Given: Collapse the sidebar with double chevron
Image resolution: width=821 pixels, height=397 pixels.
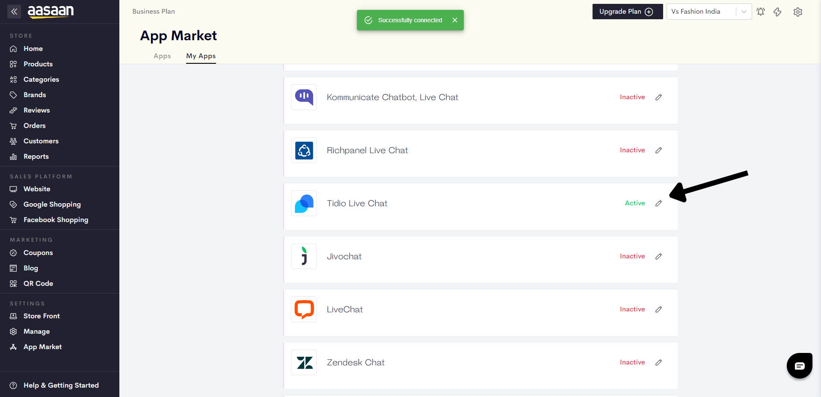Looking at the screenshot, I should coord(14,12).
